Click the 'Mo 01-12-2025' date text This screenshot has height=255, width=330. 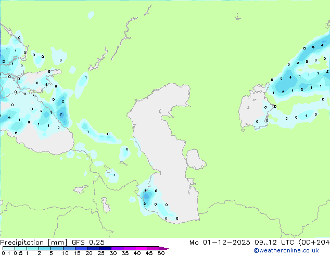click(x=220, y=243)
